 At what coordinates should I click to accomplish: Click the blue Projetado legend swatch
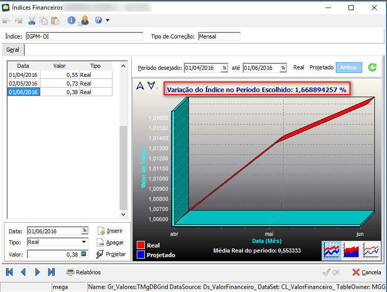141,255
